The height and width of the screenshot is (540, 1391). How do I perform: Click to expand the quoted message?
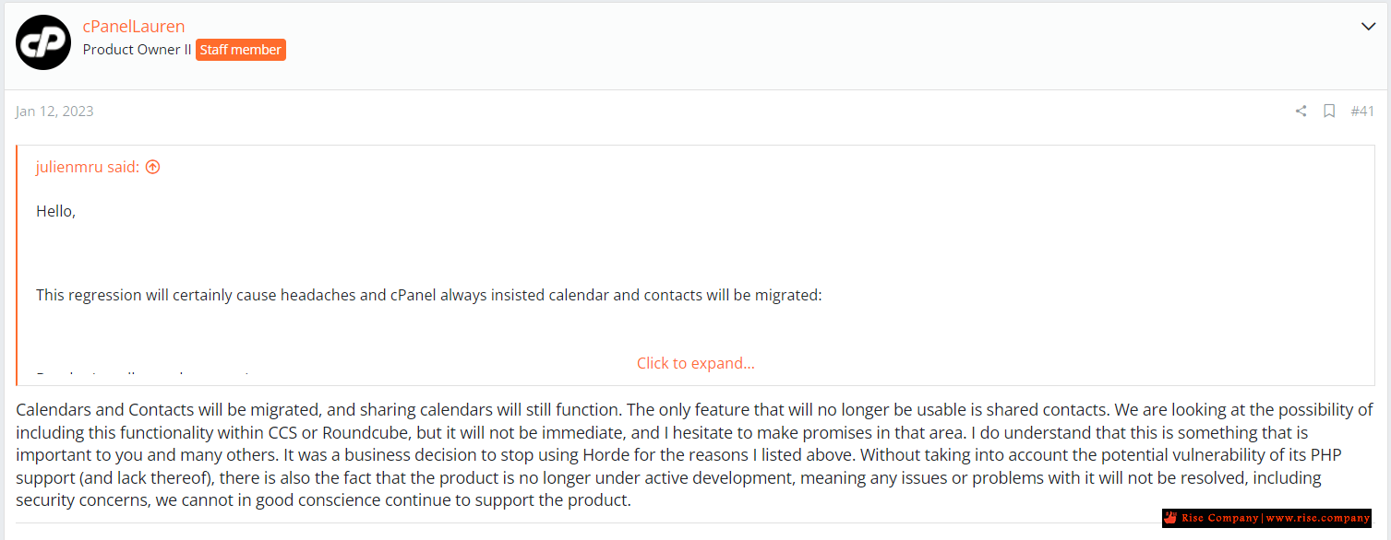pos(695,363)
